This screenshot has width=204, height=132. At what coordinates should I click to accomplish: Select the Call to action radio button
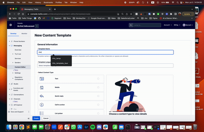click(98, 105)
